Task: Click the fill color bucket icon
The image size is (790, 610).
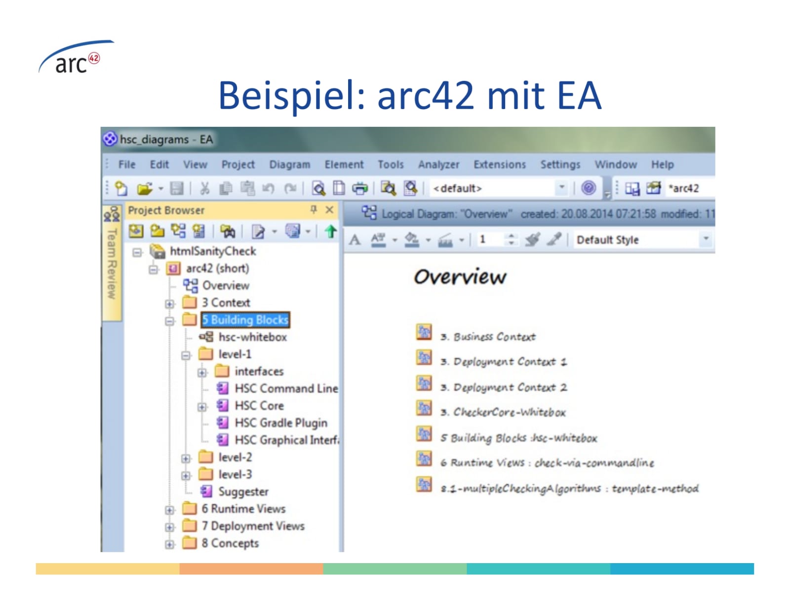Action: (x=412, y=240)
